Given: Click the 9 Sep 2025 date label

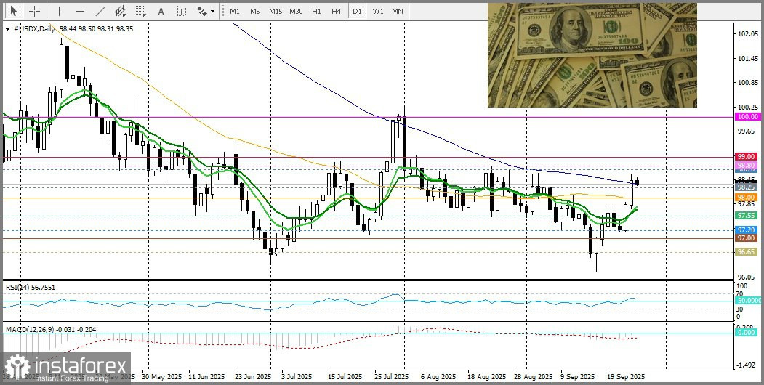Looking at the screenshot, I should pyautogui.click(x=578, y=377).
